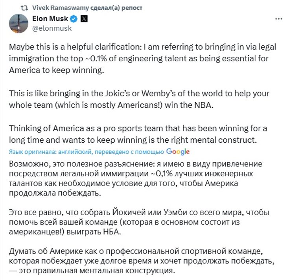Click the Google logo
Image resolution: width=291 pixels, height=280 pixels.
pos(178,152)
